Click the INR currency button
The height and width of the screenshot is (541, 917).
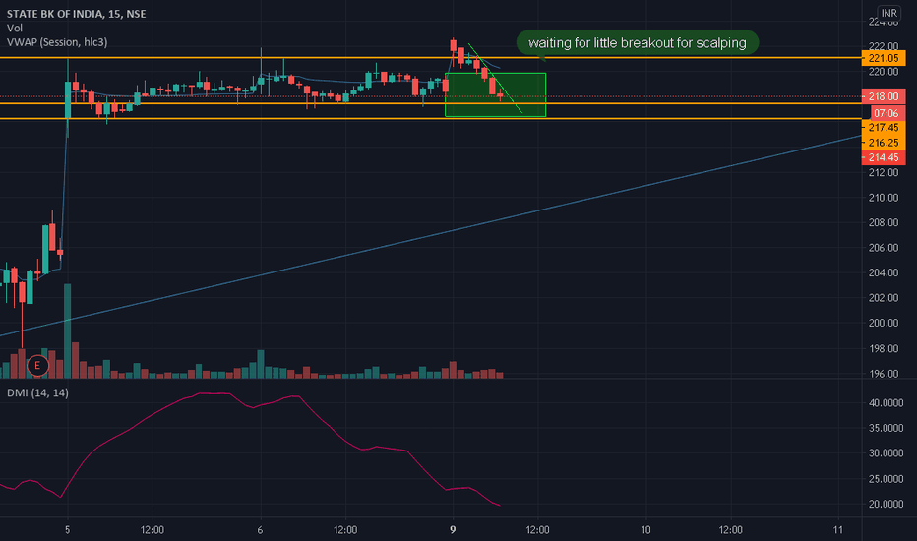tap(888, 13)
